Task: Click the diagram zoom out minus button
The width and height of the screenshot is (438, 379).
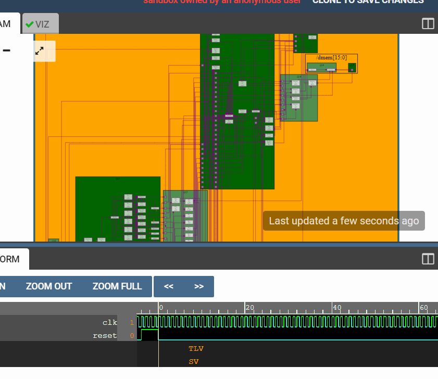Action: tap(6, 50)
